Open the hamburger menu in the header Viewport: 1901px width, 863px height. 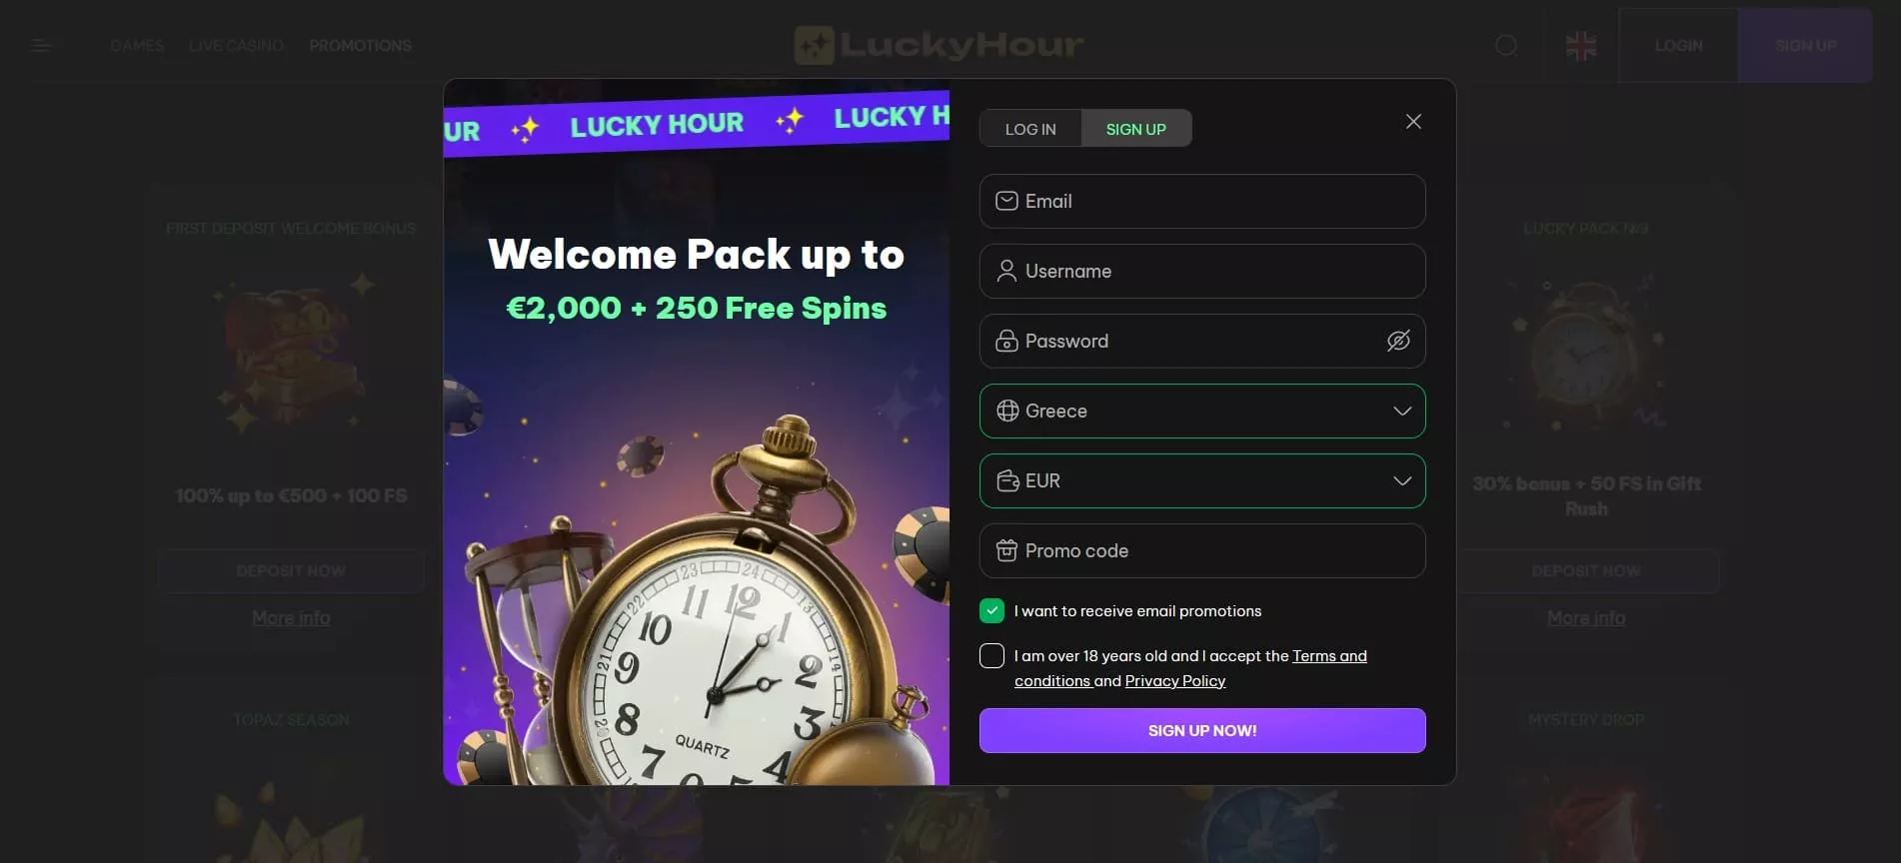[x=41, y=45]
